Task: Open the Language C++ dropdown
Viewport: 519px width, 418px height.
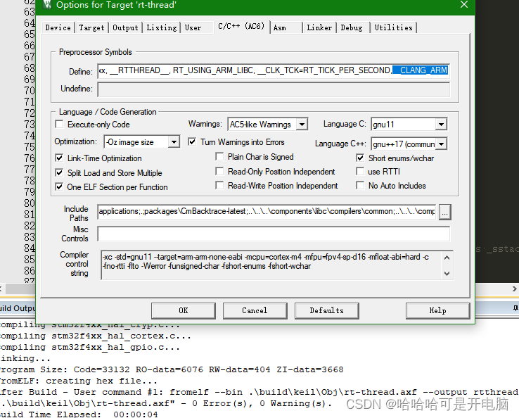Action: [x=441, y=144]
